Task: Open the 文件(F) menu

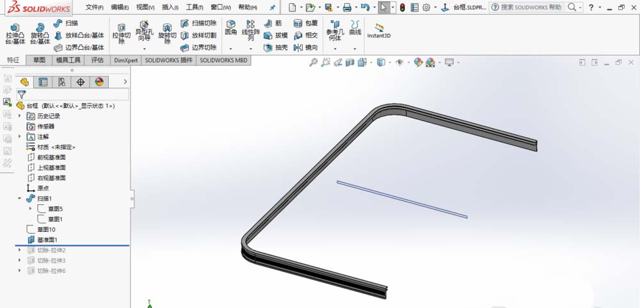Action: coord(94,7)
